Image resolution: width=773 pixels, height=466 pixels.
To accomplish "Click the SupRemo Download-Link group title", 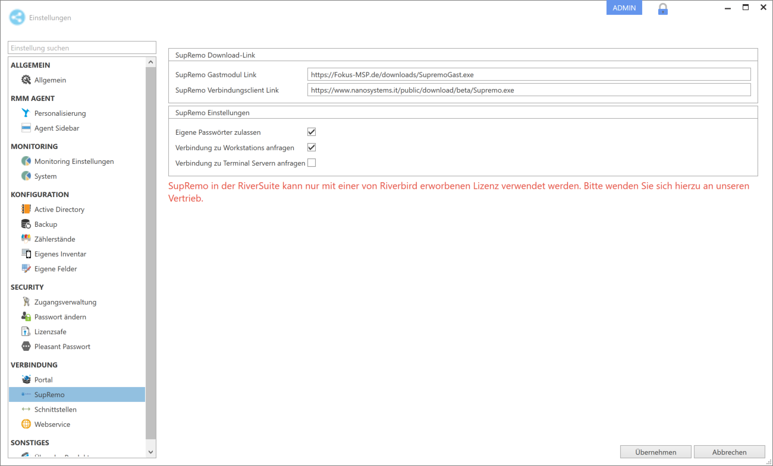I will 215,55.
